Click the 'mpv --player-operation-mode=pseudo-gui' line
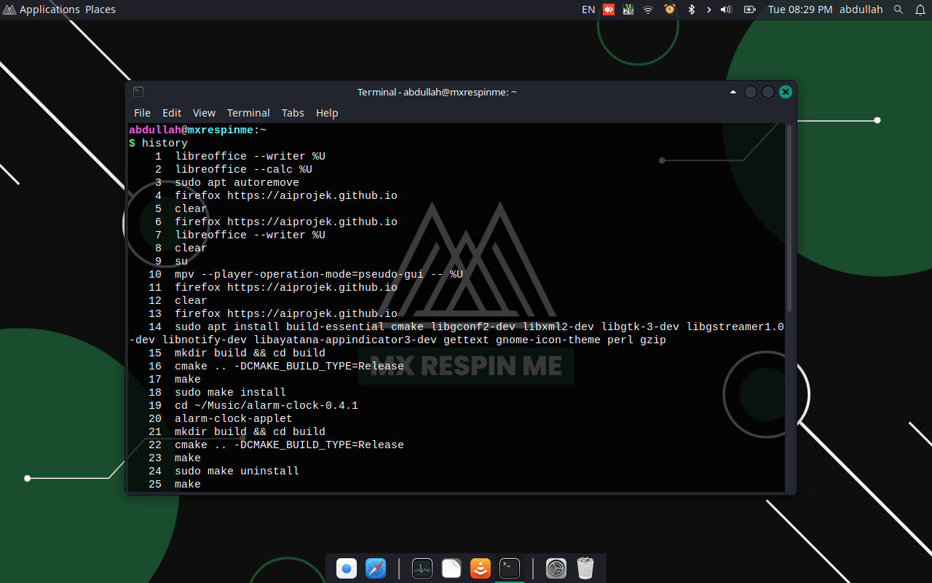Image resolution: width=932 pixels, height=583 pixels. 319,275
